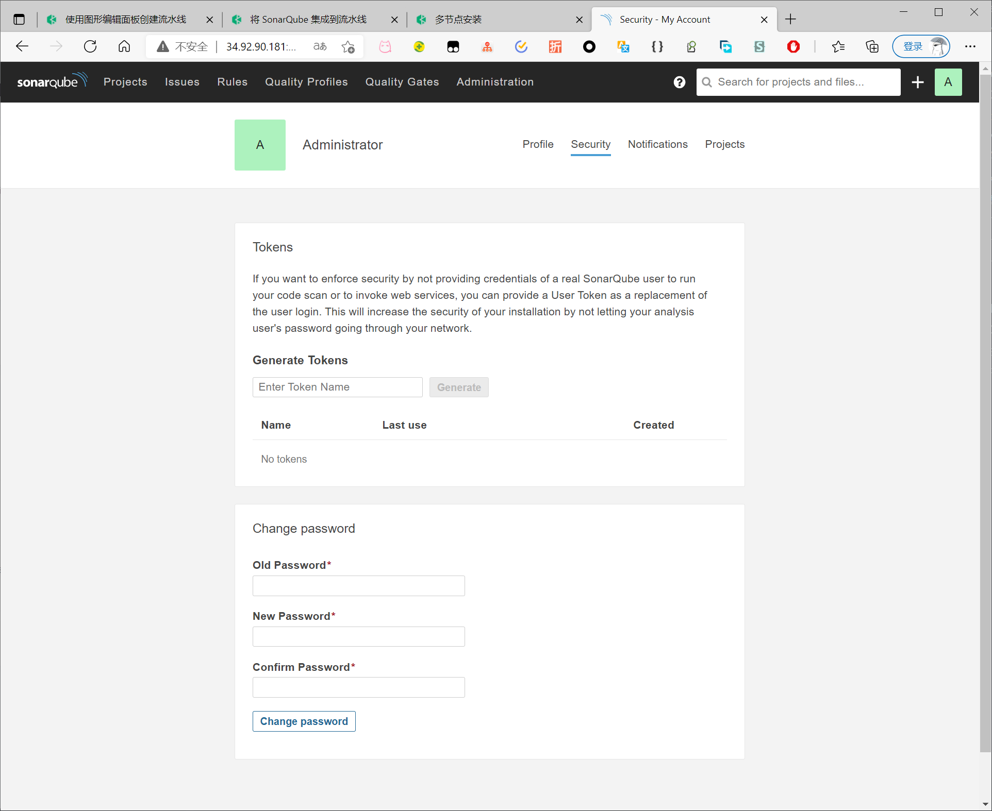Viewport: 992px width, 811px height.
Task: Add page to favorites star icon
Action: tap(348, 47)
